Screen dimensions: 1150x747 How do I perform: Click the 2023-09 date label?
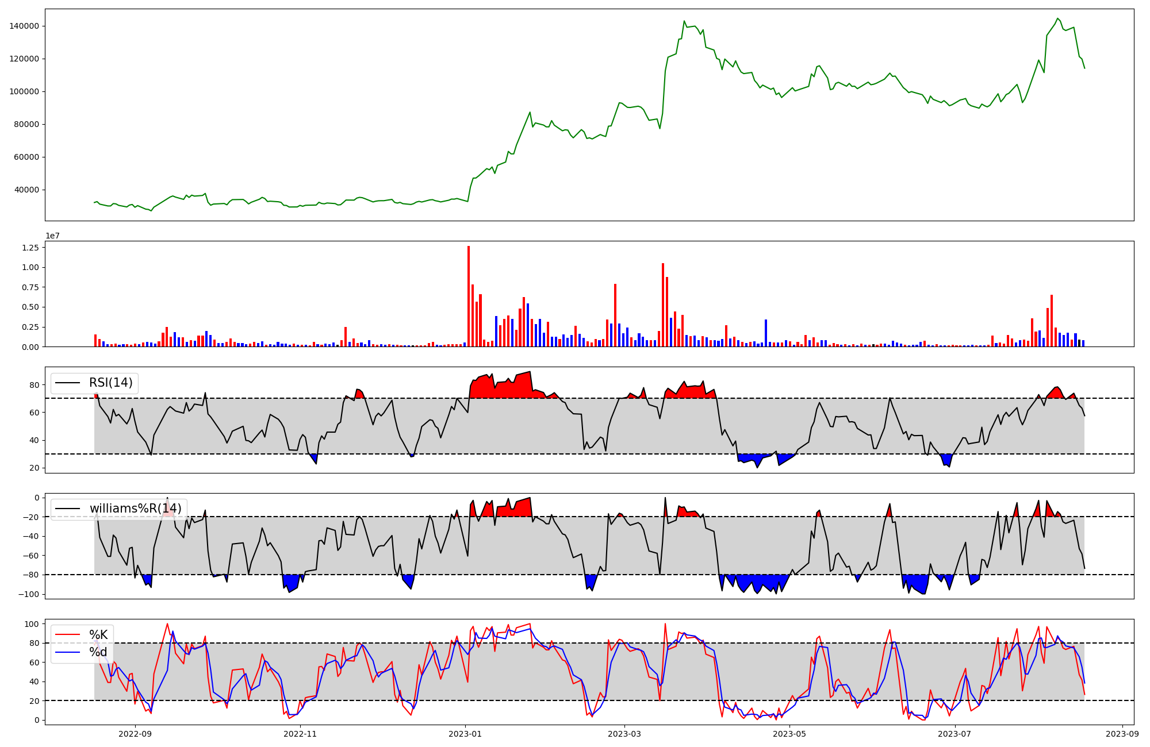[x=1122, y=734]
